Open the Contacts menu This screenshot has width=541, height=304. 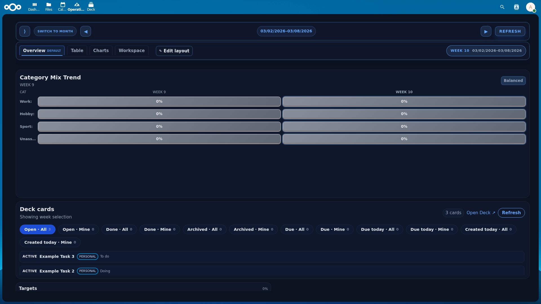click(516, 7)
